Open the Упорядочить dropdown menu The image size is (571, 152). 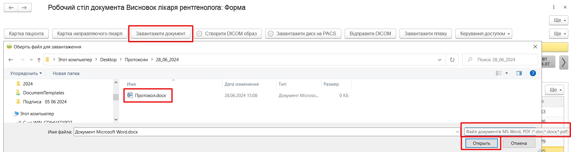pyautogui.click(x=26, y=73)
